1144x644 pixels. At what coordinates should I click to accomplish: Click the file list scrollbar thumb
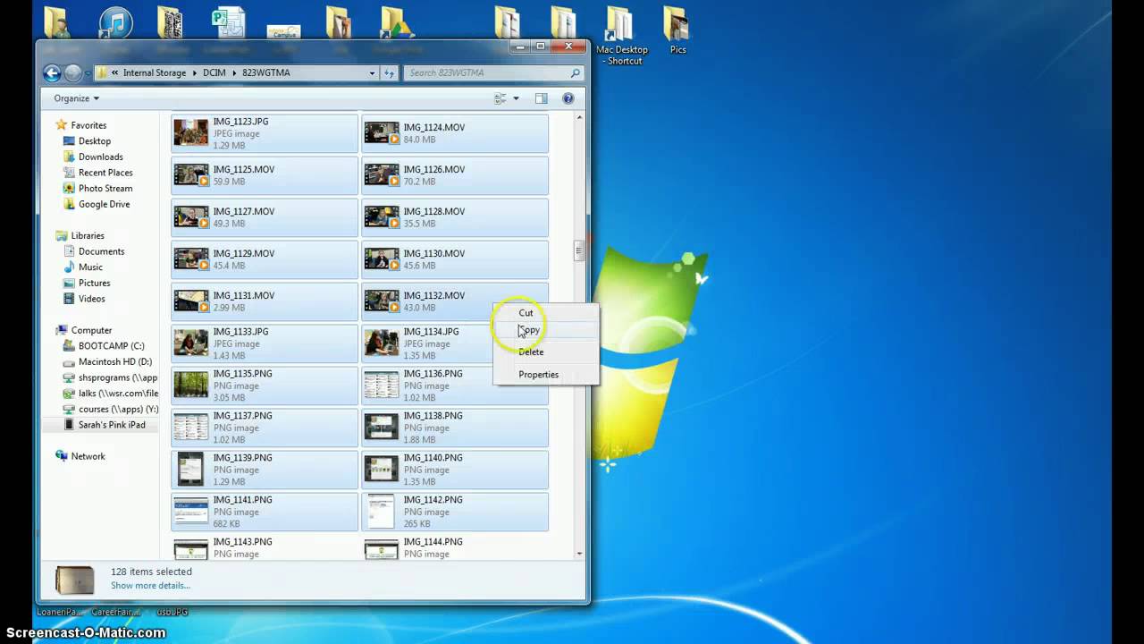coord(579,251)
